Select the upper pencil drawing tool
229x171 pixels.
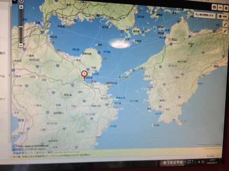[x=225, y=24]
